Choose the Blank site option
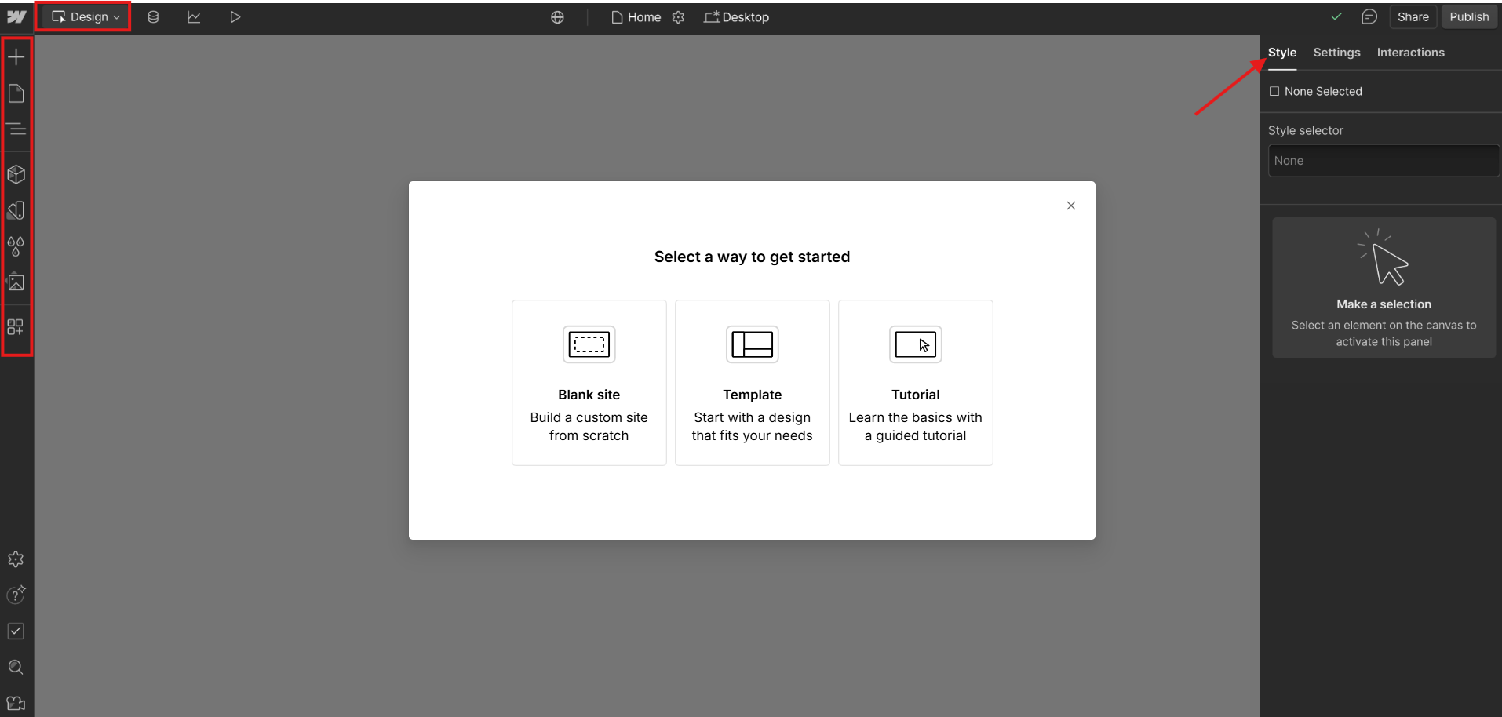1502x717 pixels. pos(589,383)
